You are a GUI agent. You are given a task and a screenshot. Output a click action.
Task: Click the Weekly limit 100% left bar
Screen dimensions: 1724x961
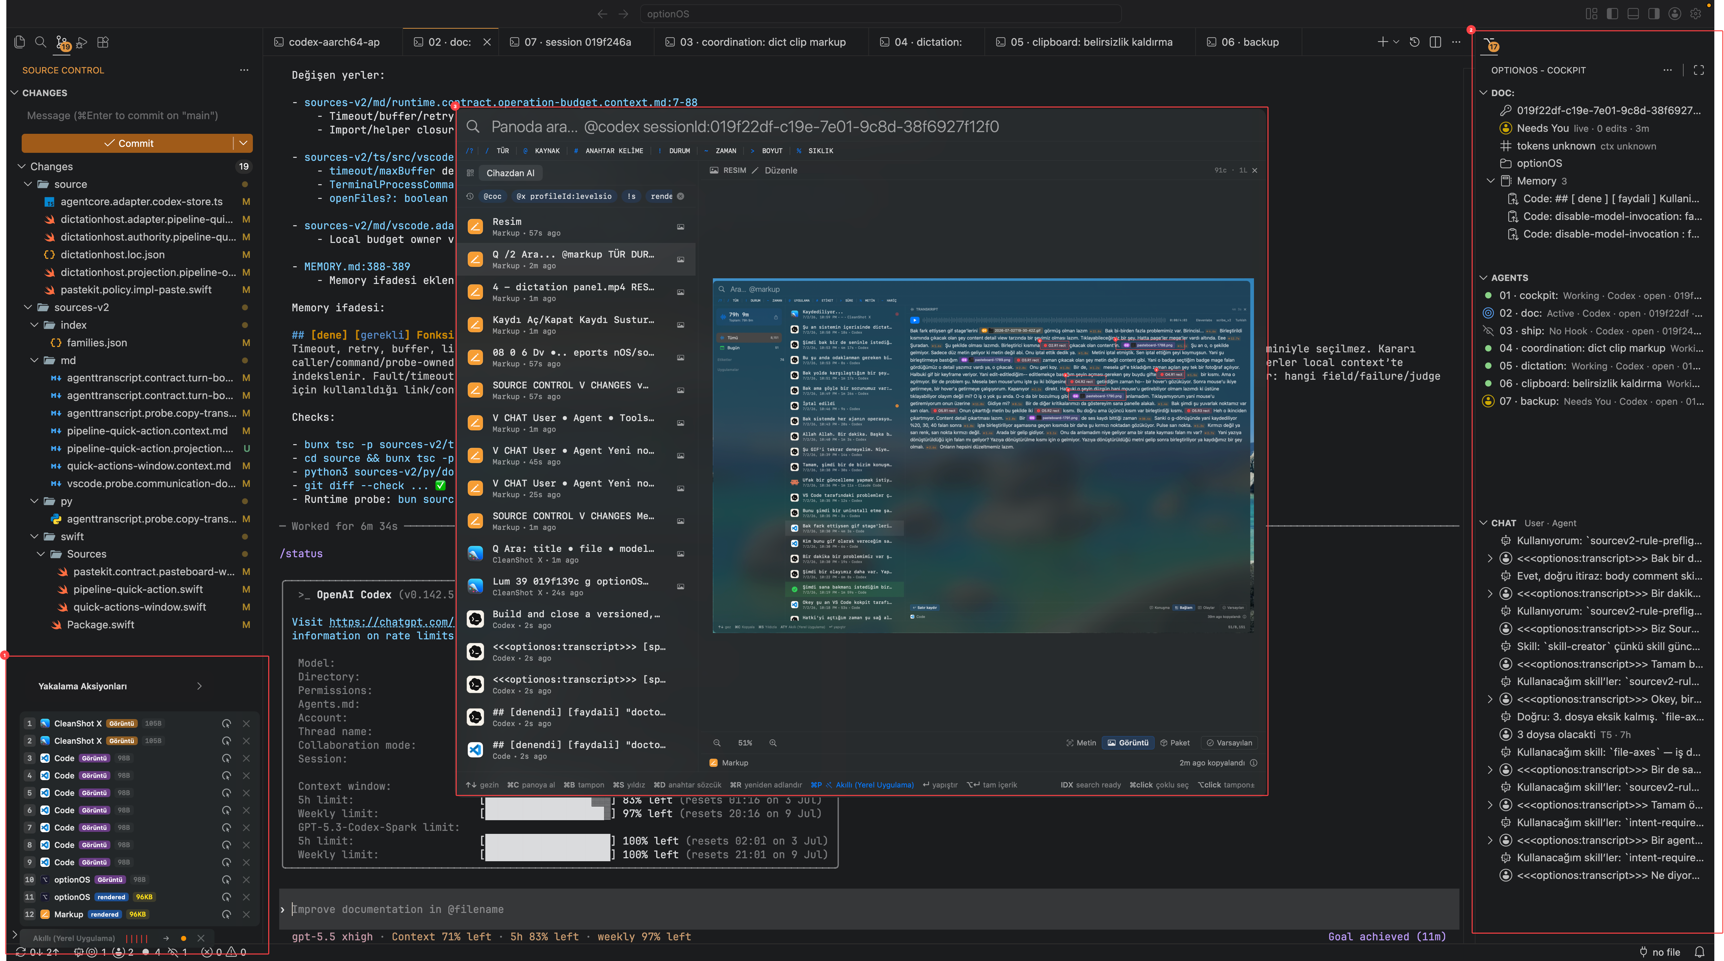coord(547,855)
